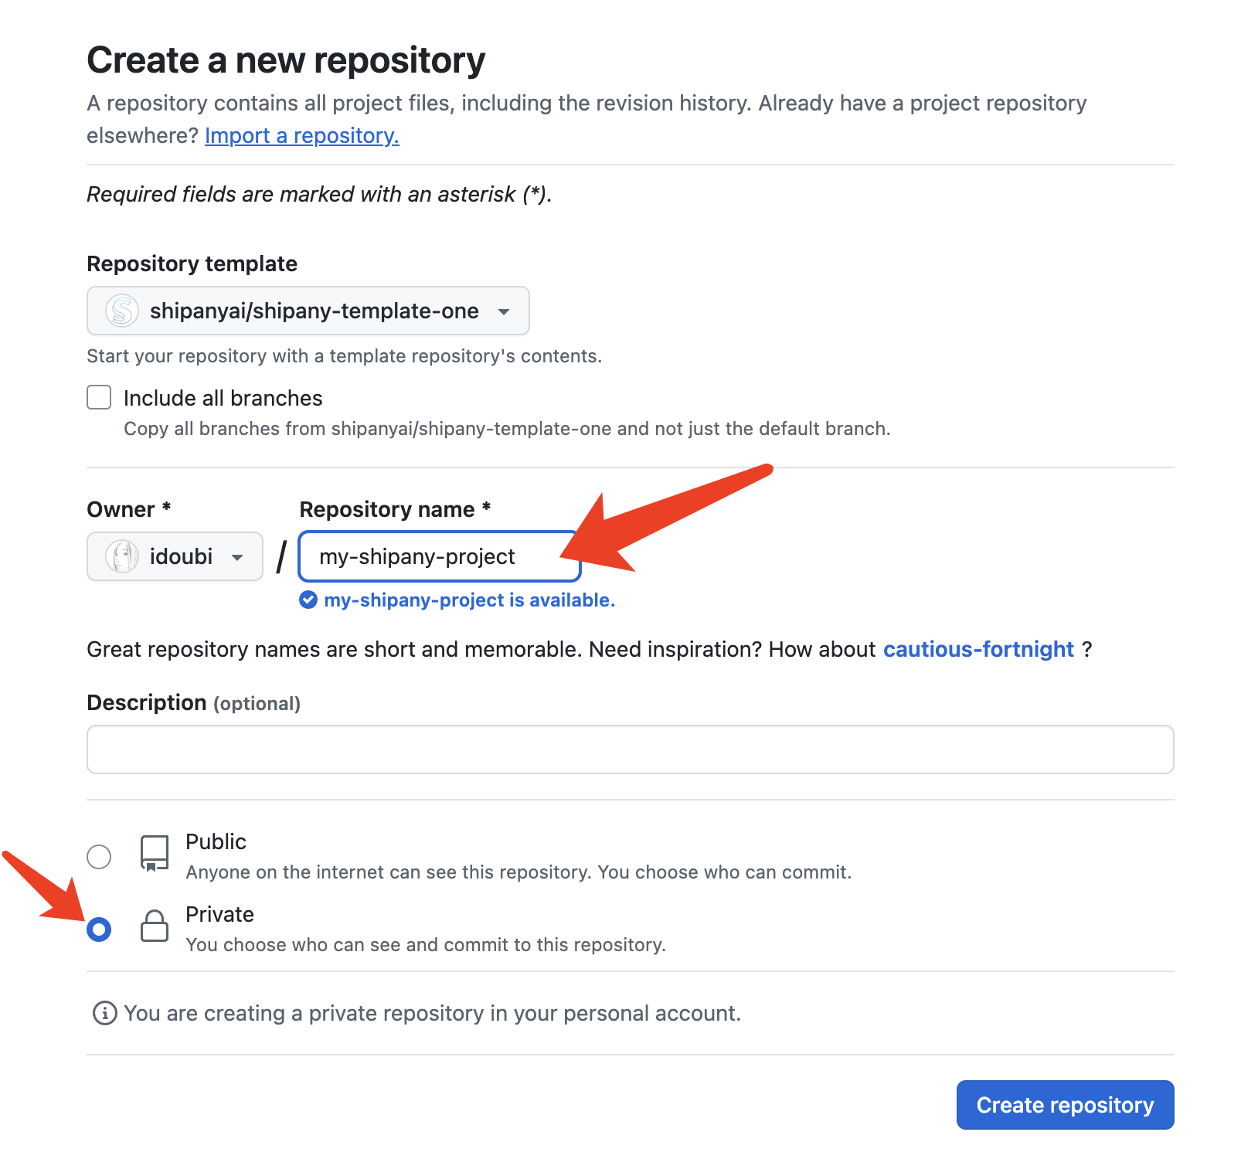This screenshot has width=1258, height=1159.
Task: Open the Import a repository link
Action: click(x=301, y=136)
